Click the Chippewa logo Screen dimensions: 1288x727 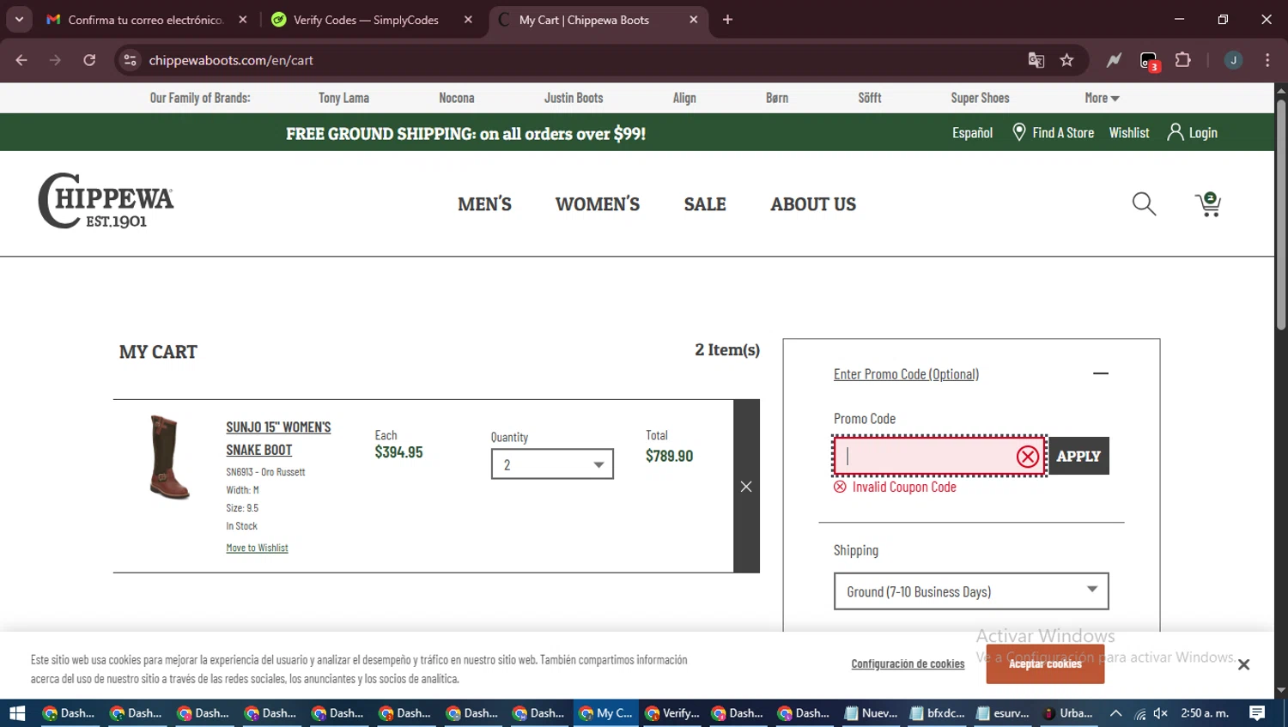click(106, 201)
